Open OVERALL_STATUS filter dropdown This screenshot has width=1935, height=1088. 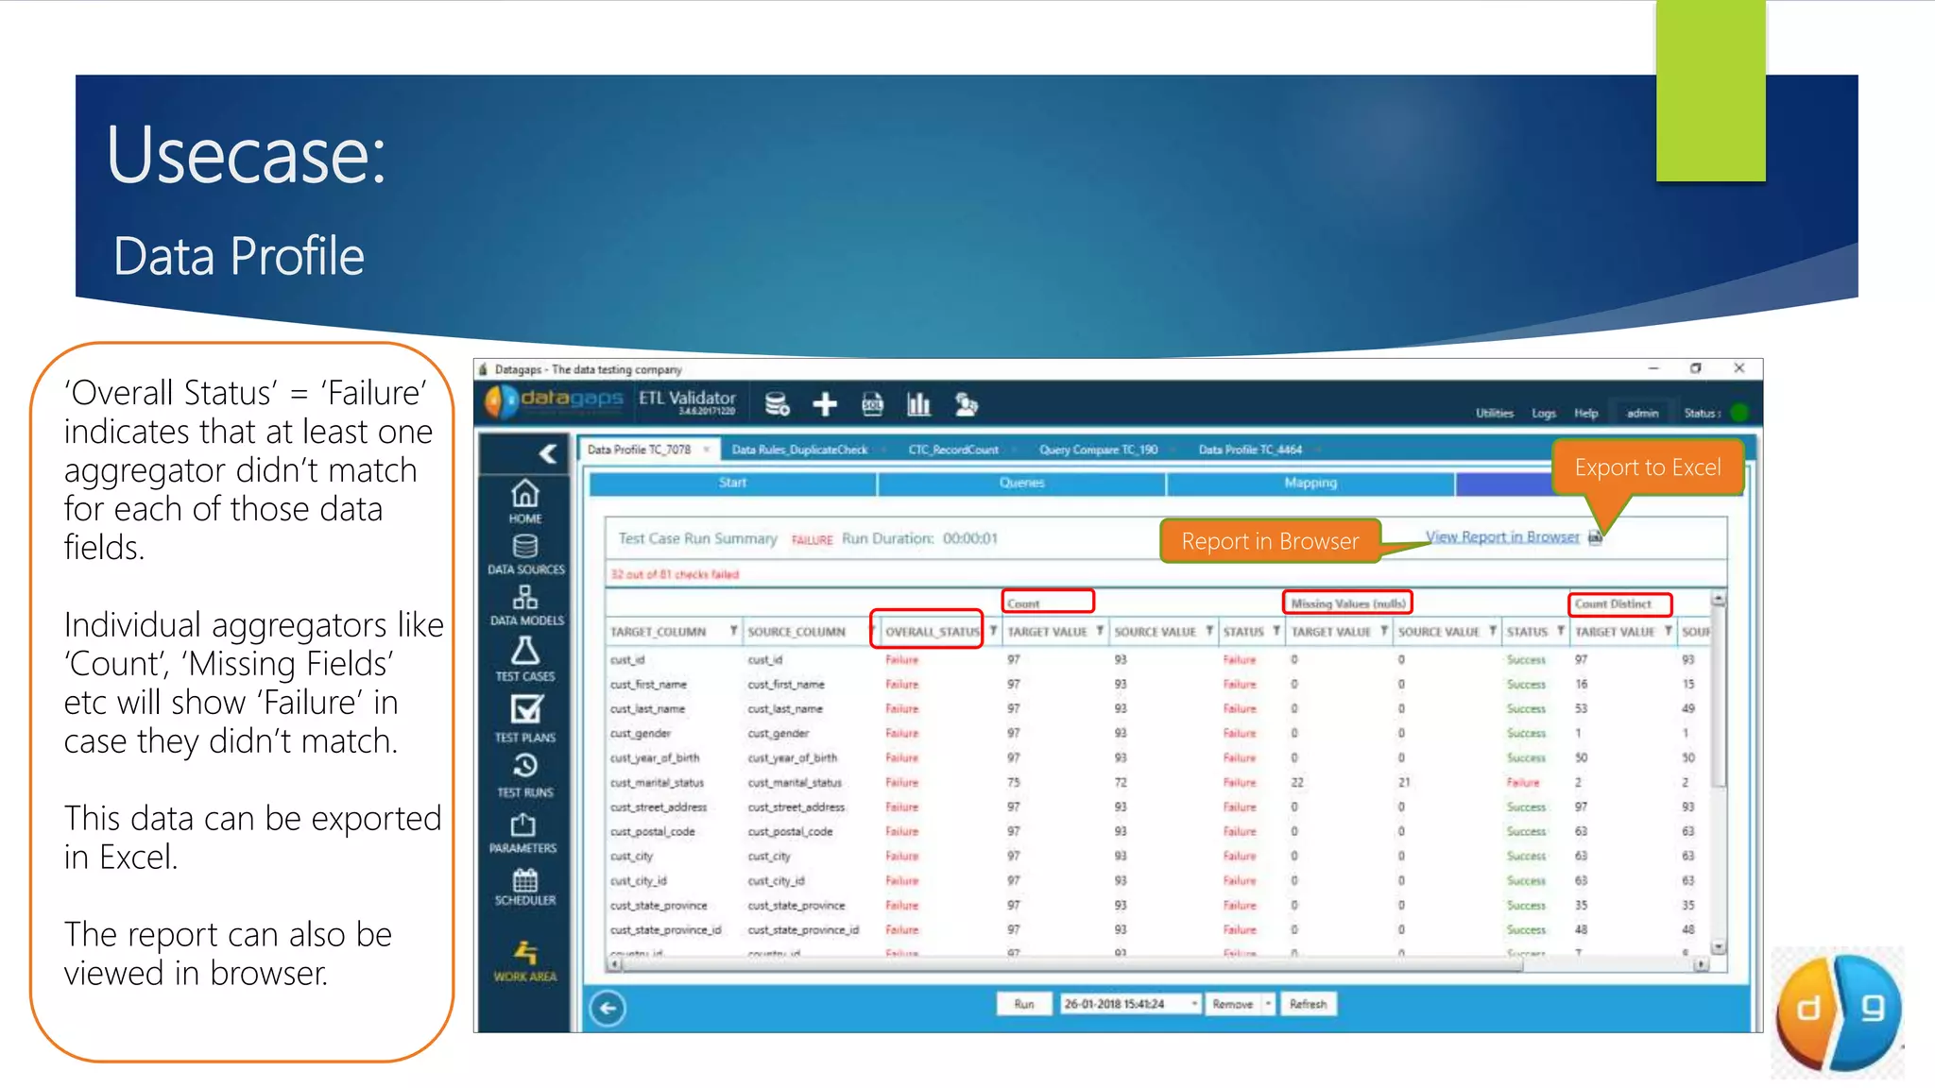click(x=993, y=631)
